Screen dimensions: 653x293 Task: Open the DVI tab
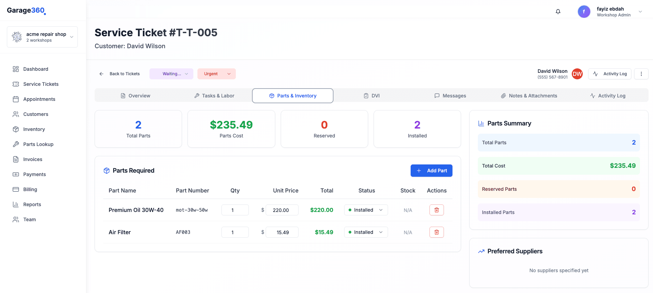click(372, 96)
